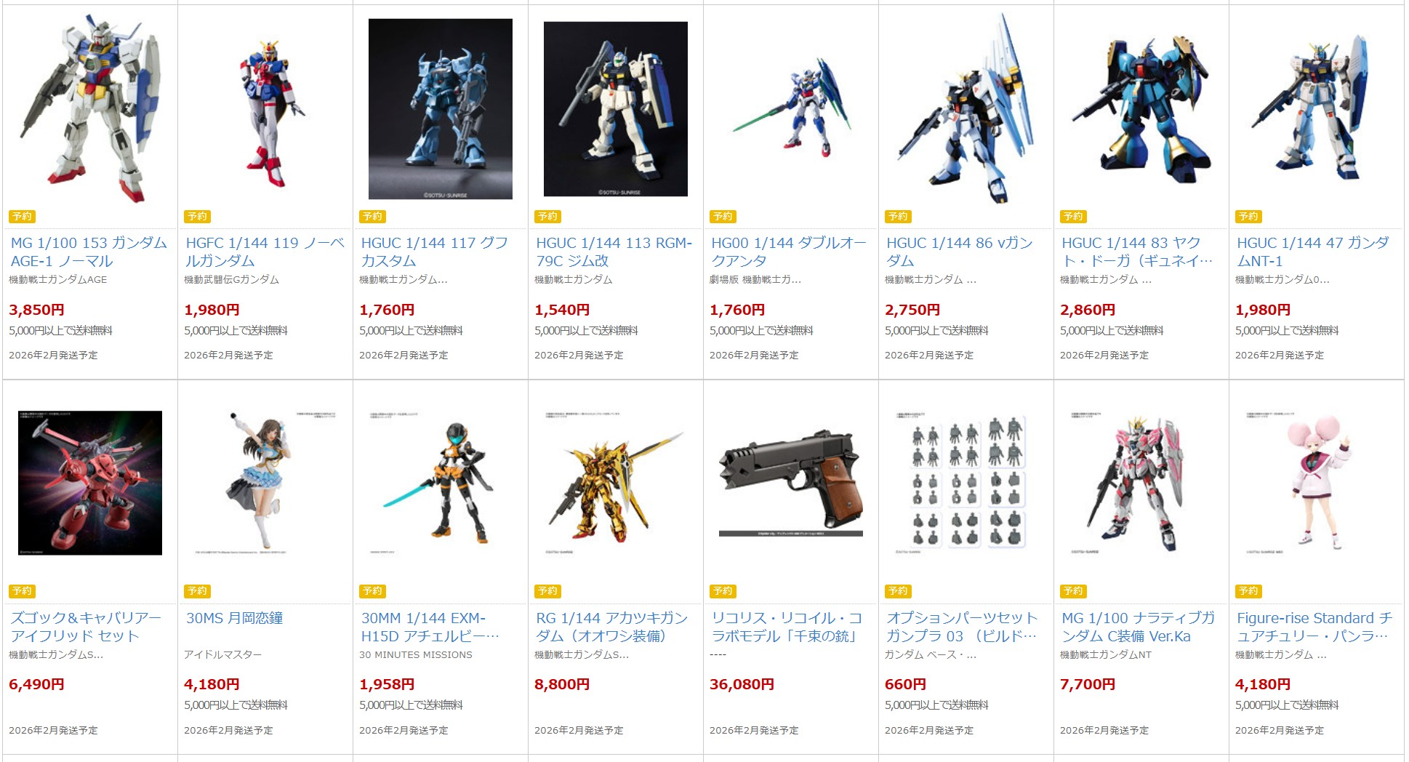Open the RG 1/144 アカツキガンダム link
The image size is (1409, 762).
click(x=611, y=627)
